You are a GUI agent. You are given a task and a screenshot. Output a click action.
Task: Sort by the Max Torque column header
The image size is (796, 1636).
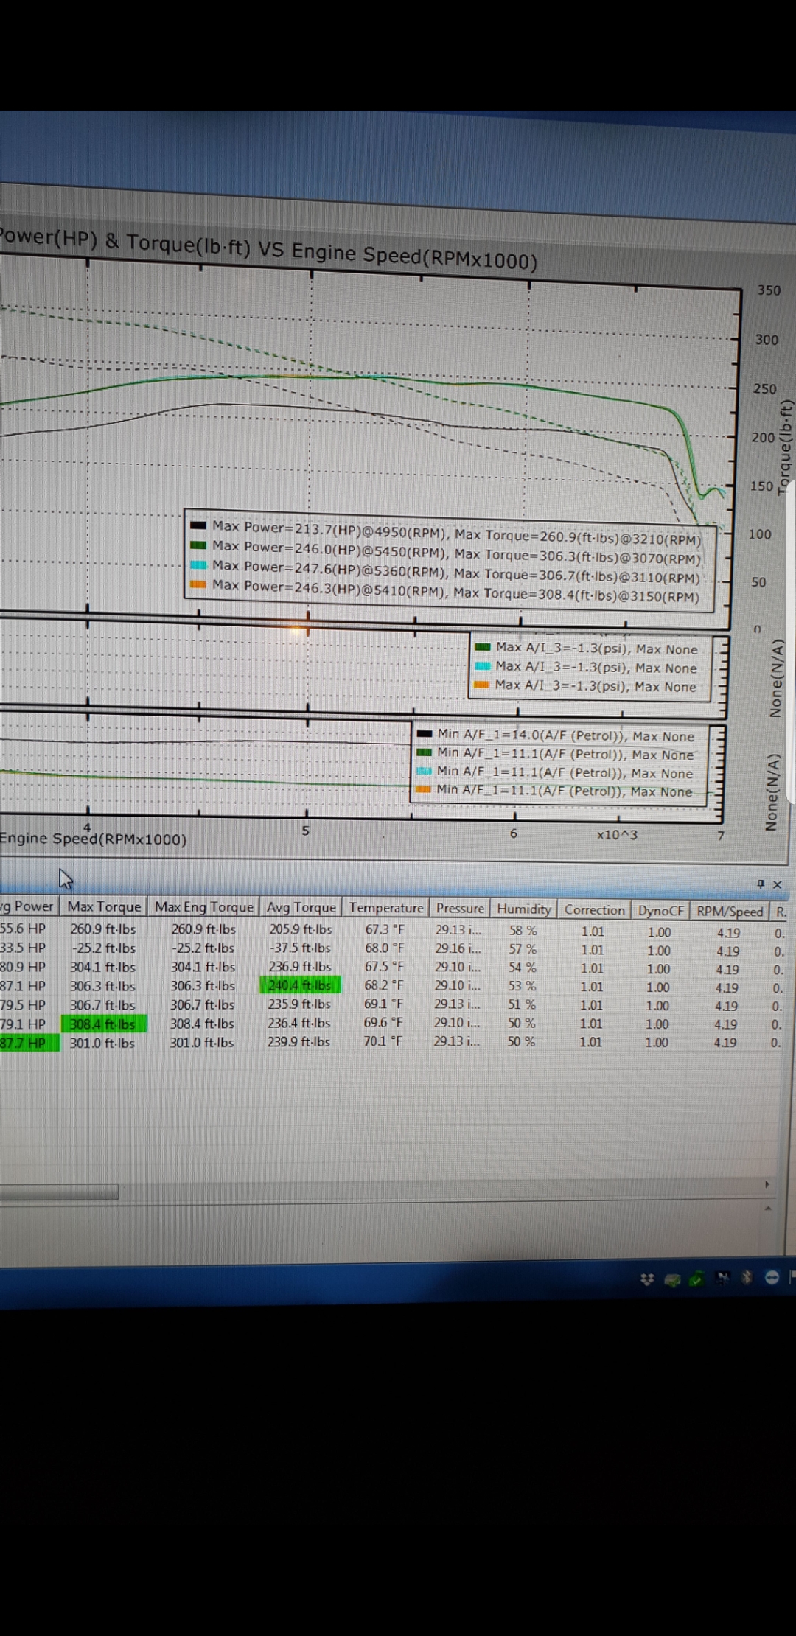104,906
